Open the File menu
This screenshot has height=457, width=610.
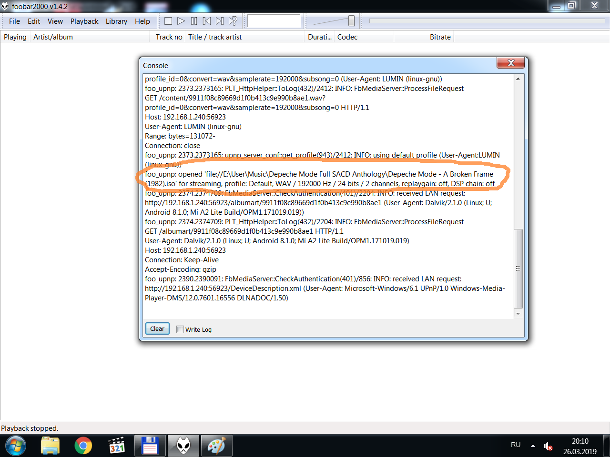14,21
